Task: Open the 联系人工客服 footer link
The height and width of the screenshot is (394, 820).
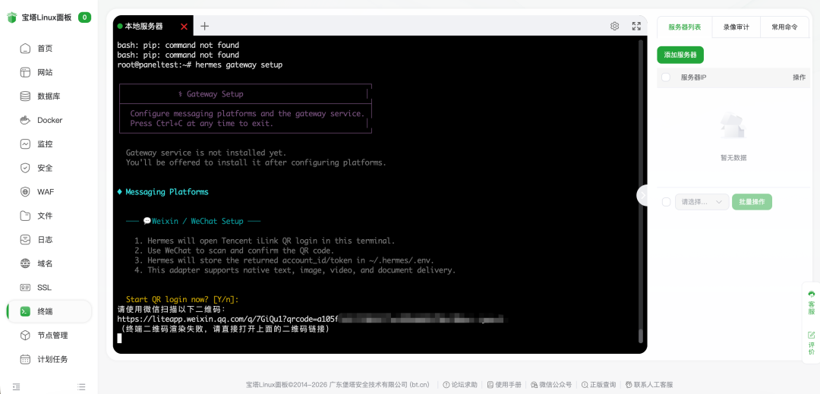Action: [649, 385]
